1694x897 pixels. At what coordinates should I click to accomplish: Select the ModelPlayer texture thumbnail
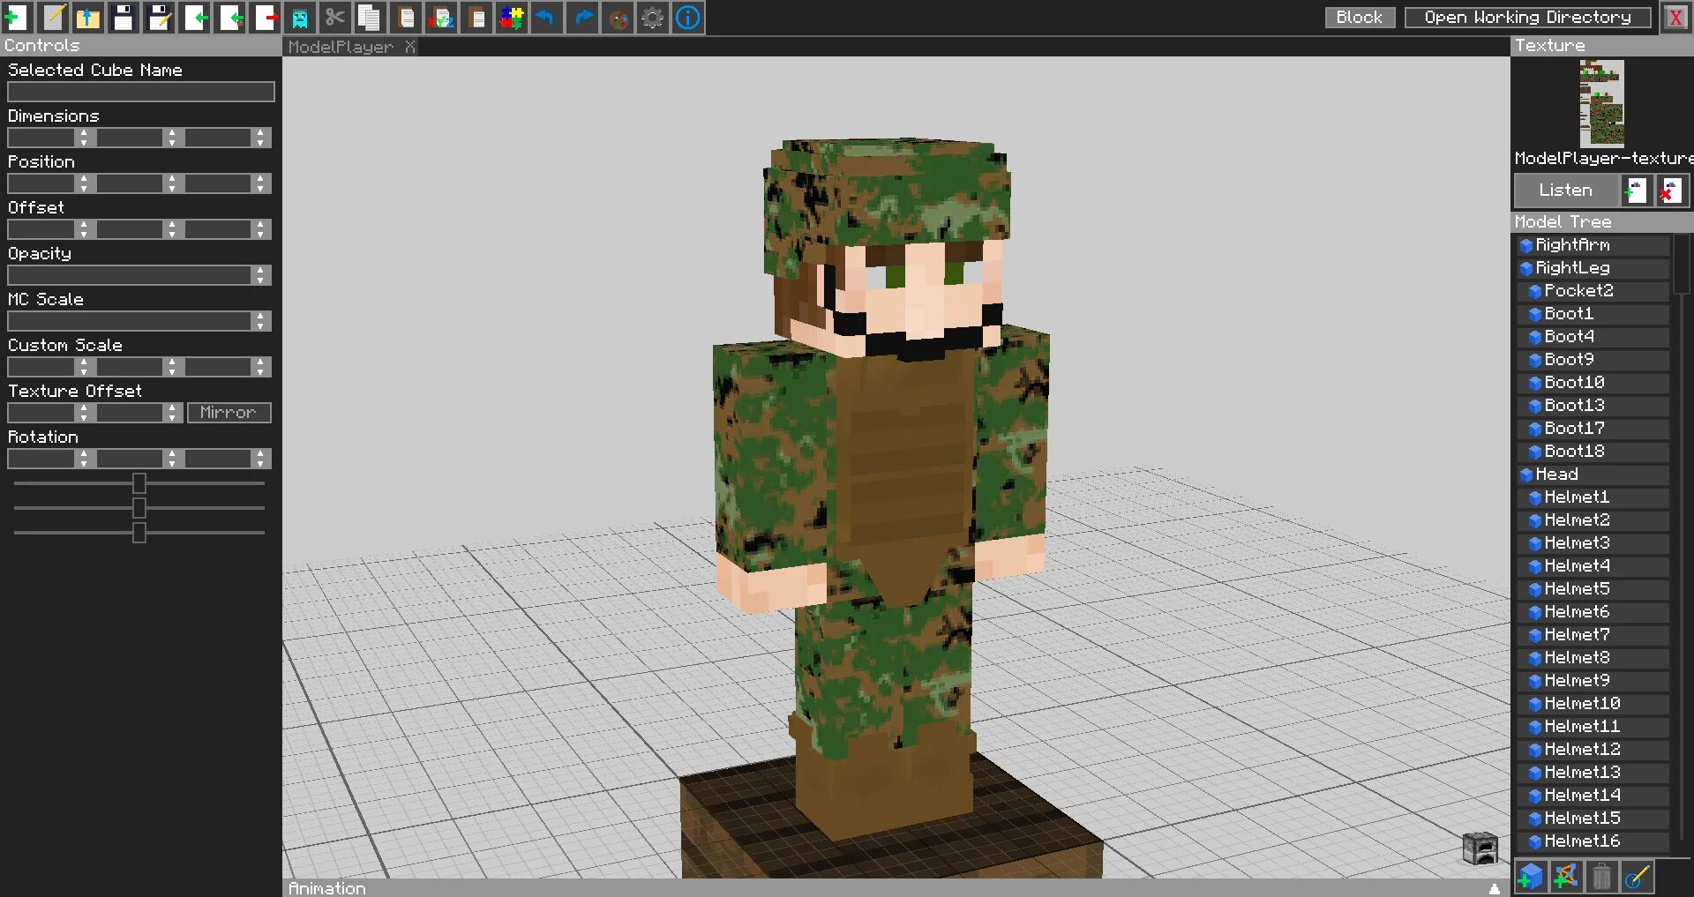1601,103
